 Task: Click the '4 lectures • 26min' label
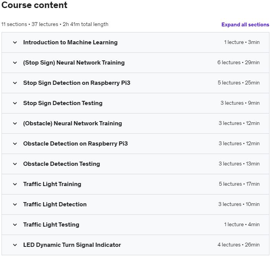tap(238, 245)
